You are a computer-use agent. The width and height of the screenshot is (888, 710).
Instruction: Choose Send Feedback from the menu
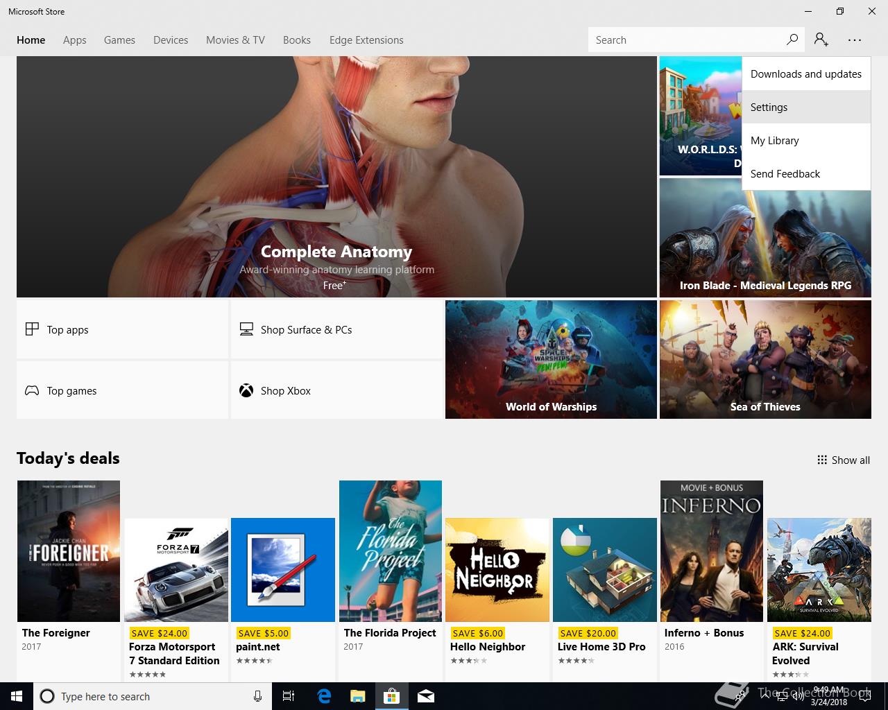click(806, 173)
